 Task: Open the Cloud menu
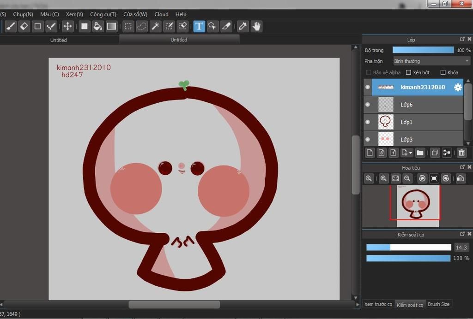(x=161, y=14)
